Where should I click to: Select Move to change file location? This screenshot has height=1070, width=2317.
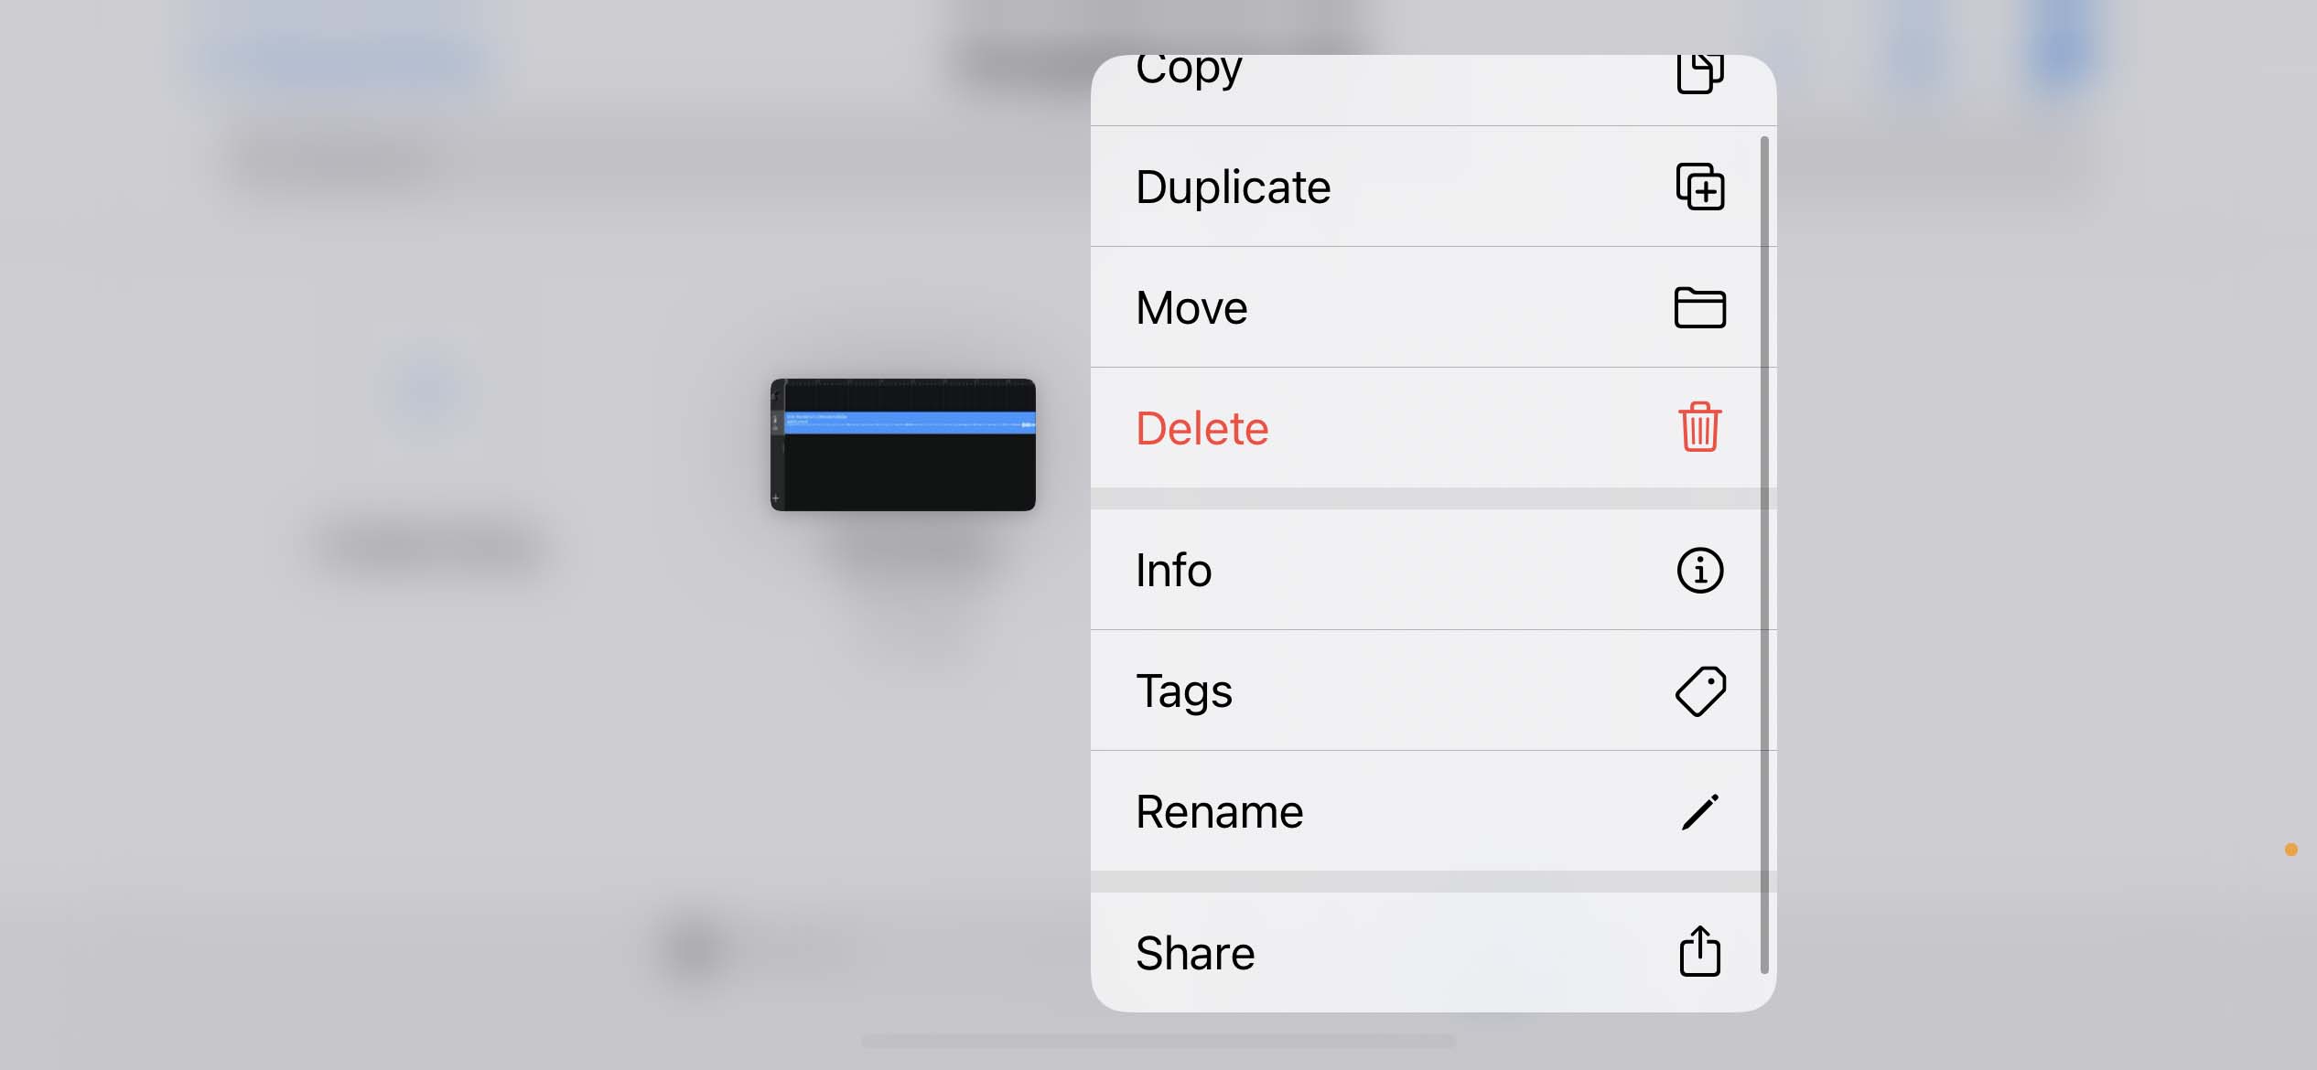[1429, 305]
